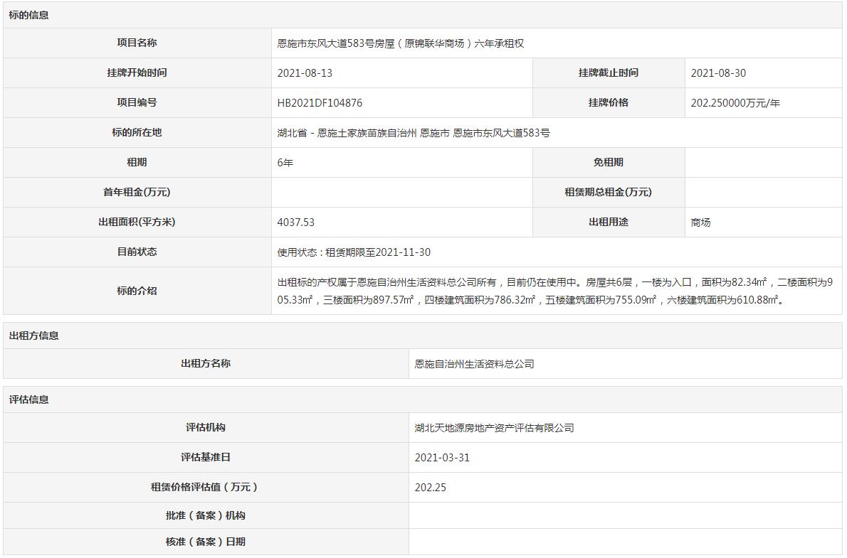Select area value 4037.53
This screenshot has width=847, height=558.
click(295, 222)
